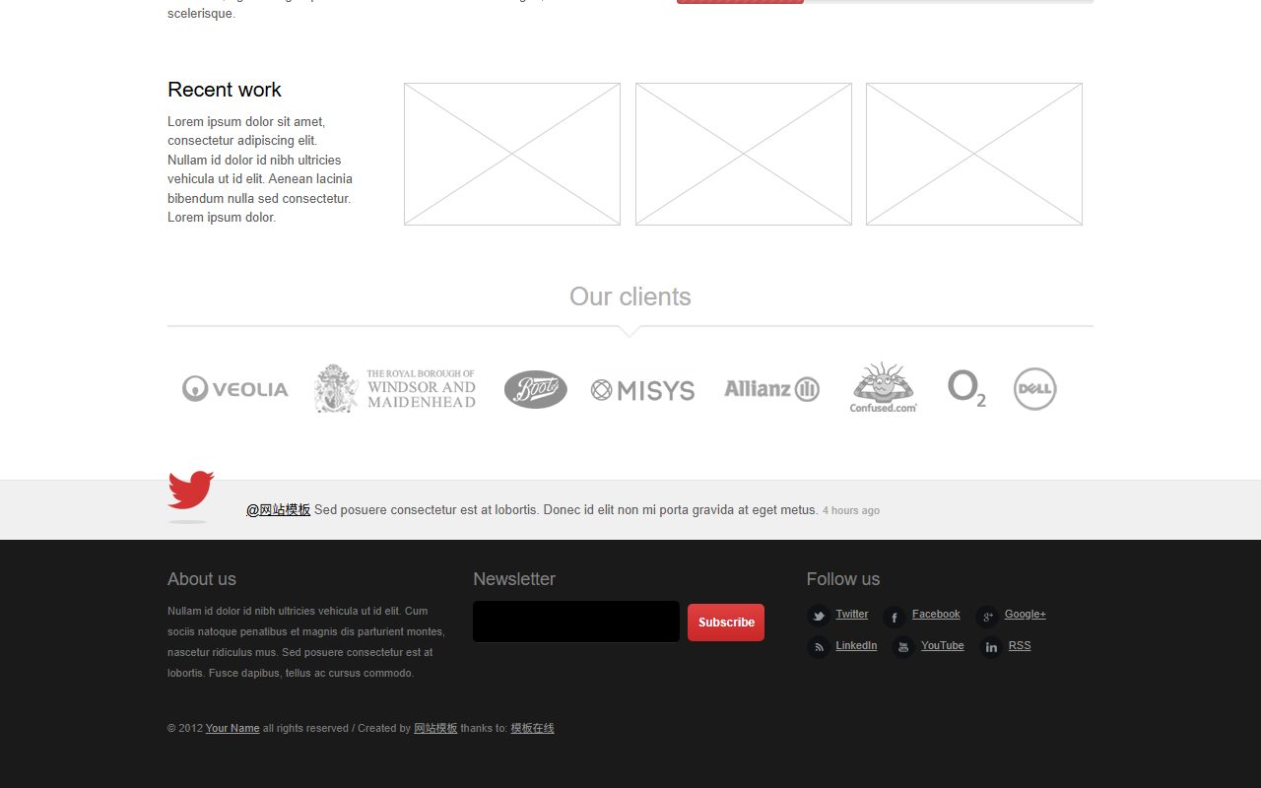
Task: Click the O2 client logo
Action: pos(966,388)
